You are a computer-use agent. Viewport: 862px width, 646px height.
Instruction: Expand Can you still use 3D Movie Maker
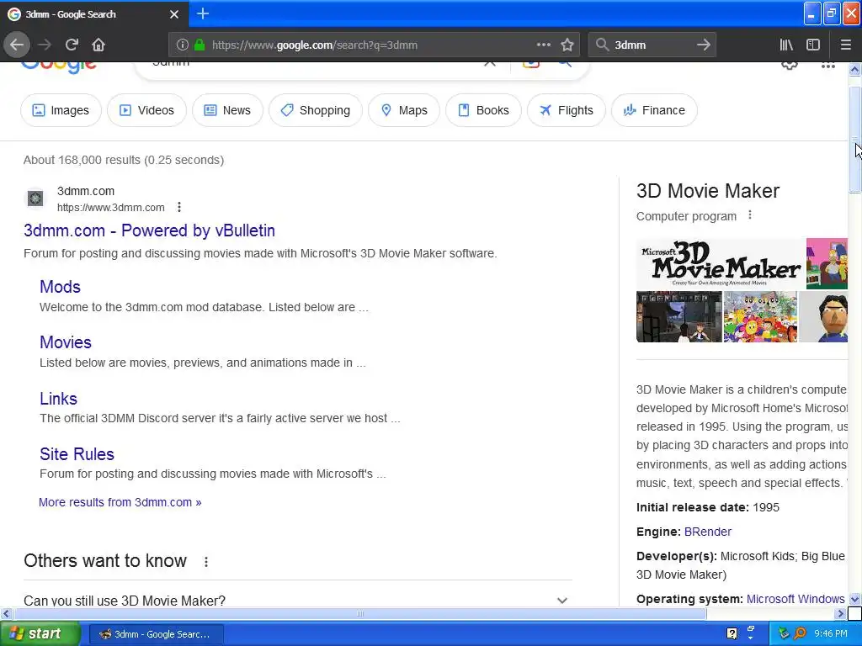pyautogui.click(x=297, y=600)
